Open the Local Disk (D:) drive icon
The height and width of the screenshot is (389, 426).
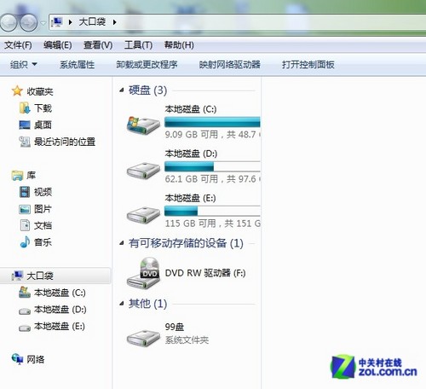click(x=143, y=170)
